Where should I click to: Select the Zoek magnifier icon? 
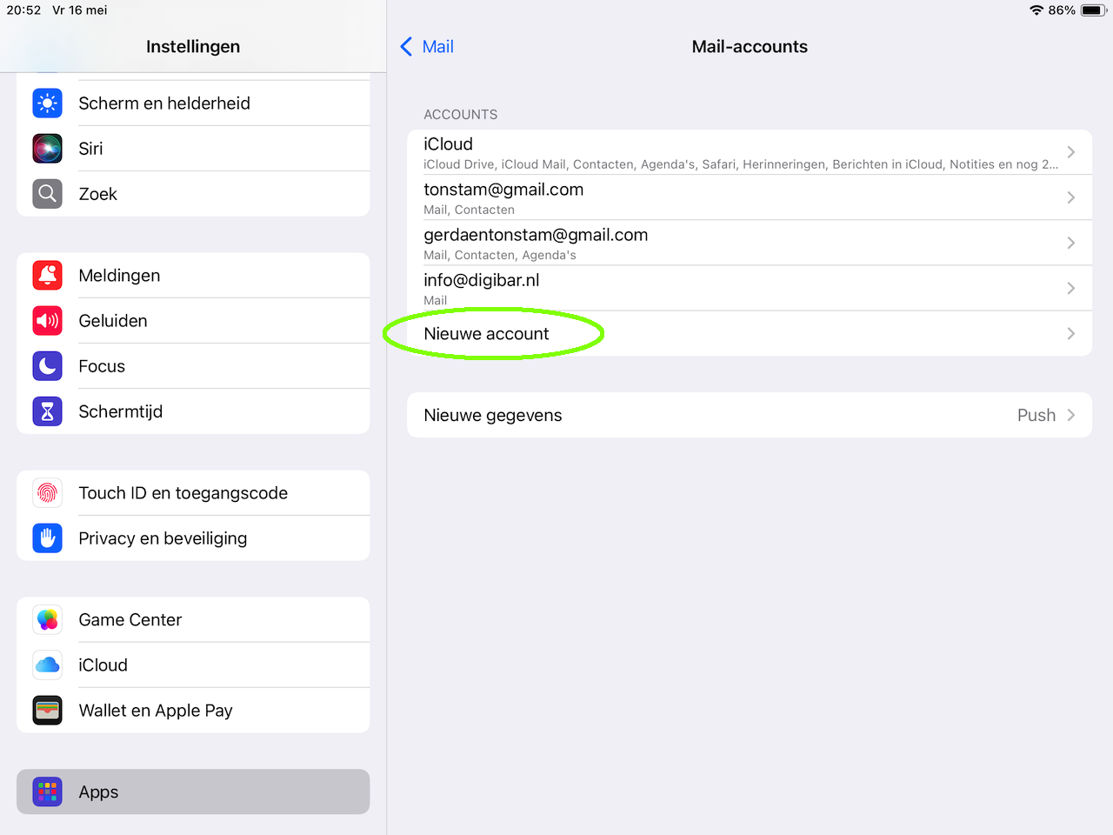[48, 194]
